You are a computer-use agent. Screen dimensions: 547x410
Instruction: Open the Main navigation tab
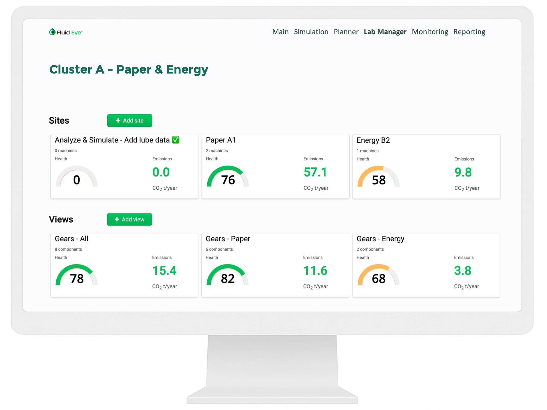pos(280,32)
